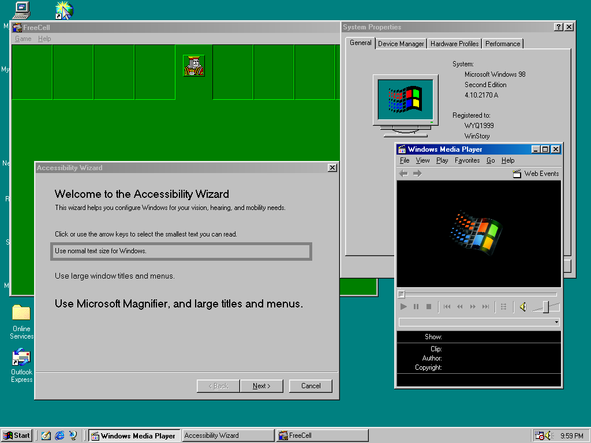Image resolution: width=591 pixels, height=443 pixels.
Task: Click the Show Desktop Quick Launch icon
Action: (x=46, y=436)
